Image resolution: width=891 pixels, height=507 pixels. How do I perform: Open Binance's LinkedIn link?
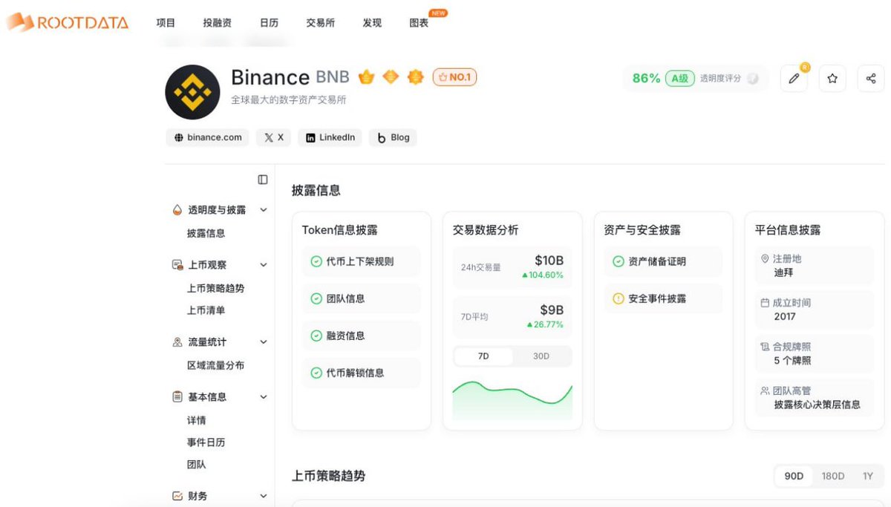pos(330,137)
